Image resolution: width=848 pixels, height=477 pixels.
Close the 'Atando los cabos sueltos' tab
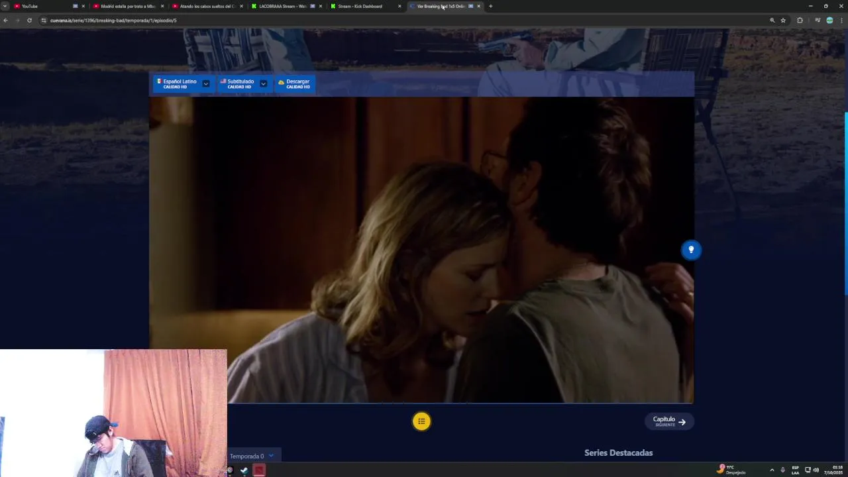242,6
